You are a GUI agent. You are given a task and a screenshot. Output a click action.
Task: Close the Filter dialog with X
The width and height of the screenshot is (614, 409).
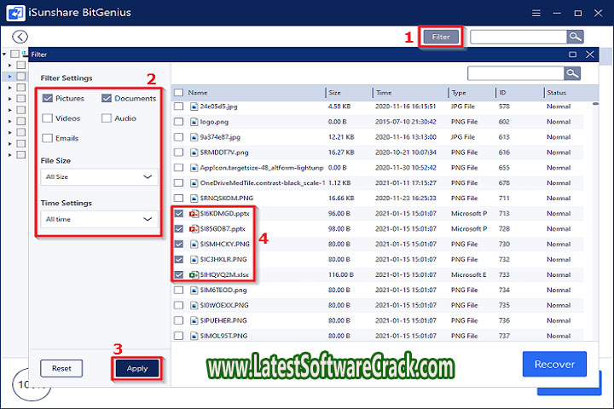590,54
